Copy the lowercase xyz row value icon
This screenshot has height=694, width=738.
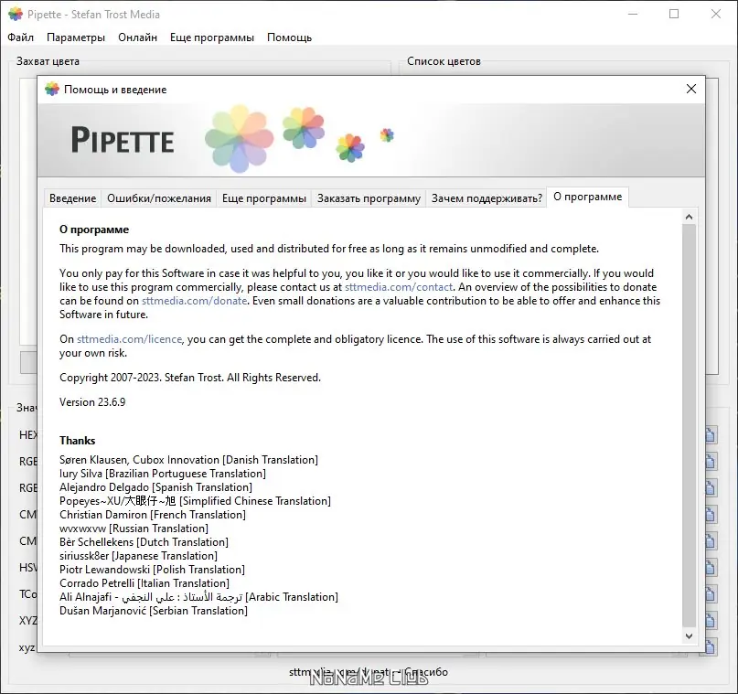click(x=711, y=647)
